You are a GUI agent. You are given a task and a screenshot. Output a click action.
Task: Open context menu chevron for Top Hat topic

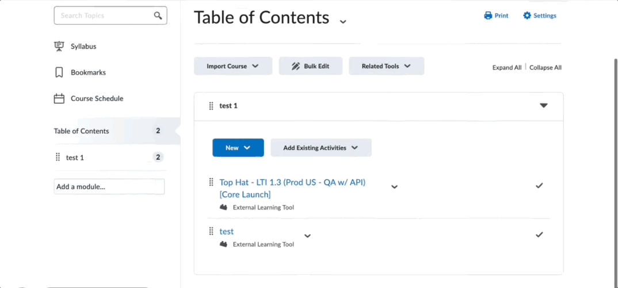pos(394,187)
